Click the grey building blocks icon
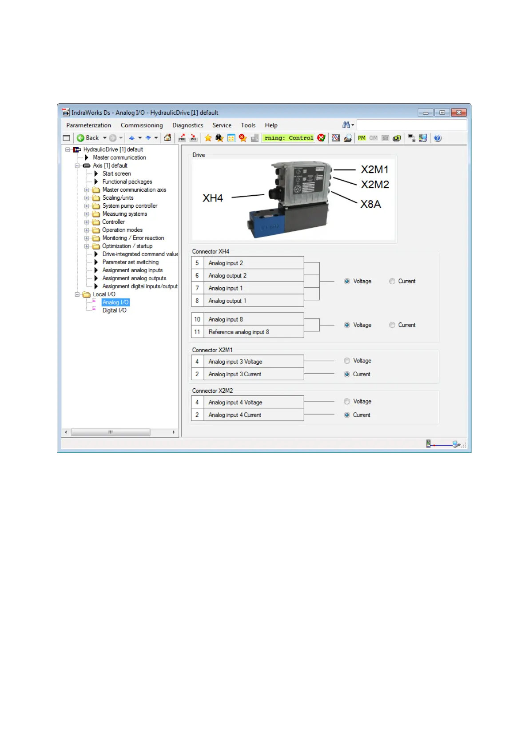The width and height of the screenshot is (529, 749). point(255,138)
